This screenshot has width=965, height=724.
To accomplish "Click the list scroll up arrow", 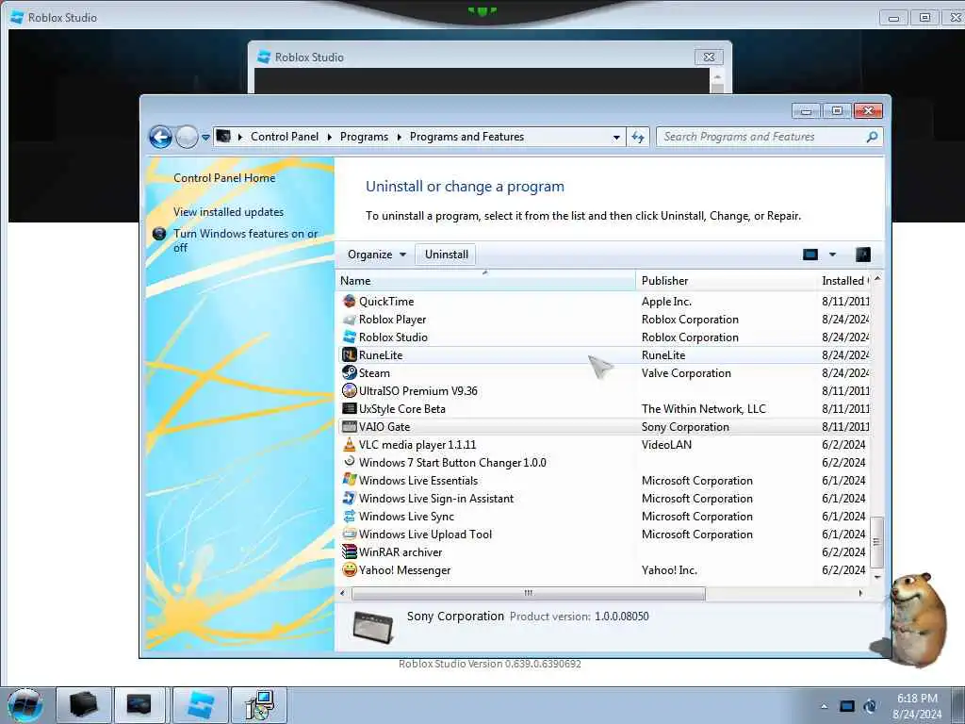I will point(877,279).
